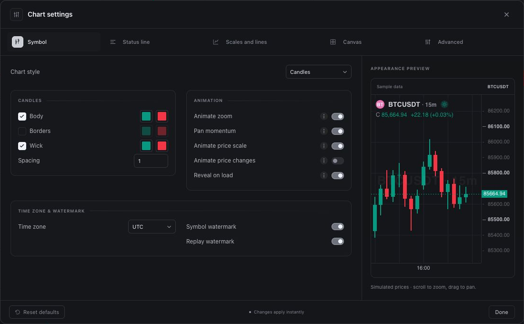This screenshot has width=524, height=324.
Task: Click the 85500.00 price scale label
Action: pos(498,219)
